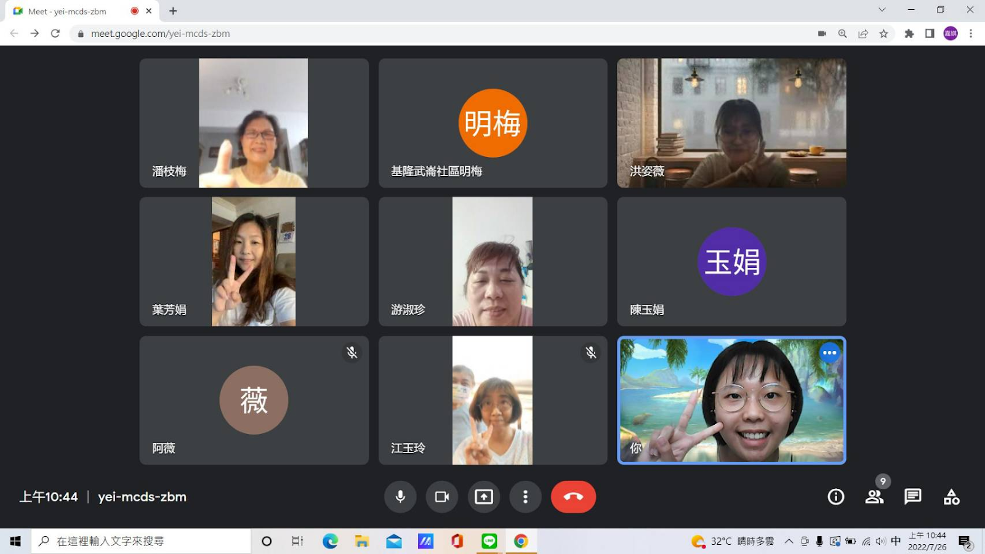Select the 游淑珍 video tile

coord(492,262)
